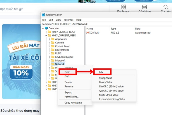Select the (Default) value name
The image size is (172, 115).
94,33
